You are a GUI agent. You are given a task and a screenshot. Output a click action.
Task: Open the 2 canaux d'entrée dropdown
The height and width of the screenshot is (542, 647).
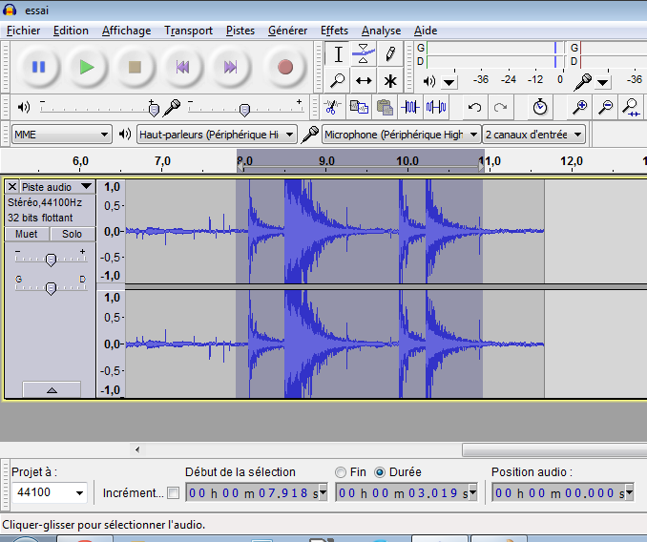(534, 135)
